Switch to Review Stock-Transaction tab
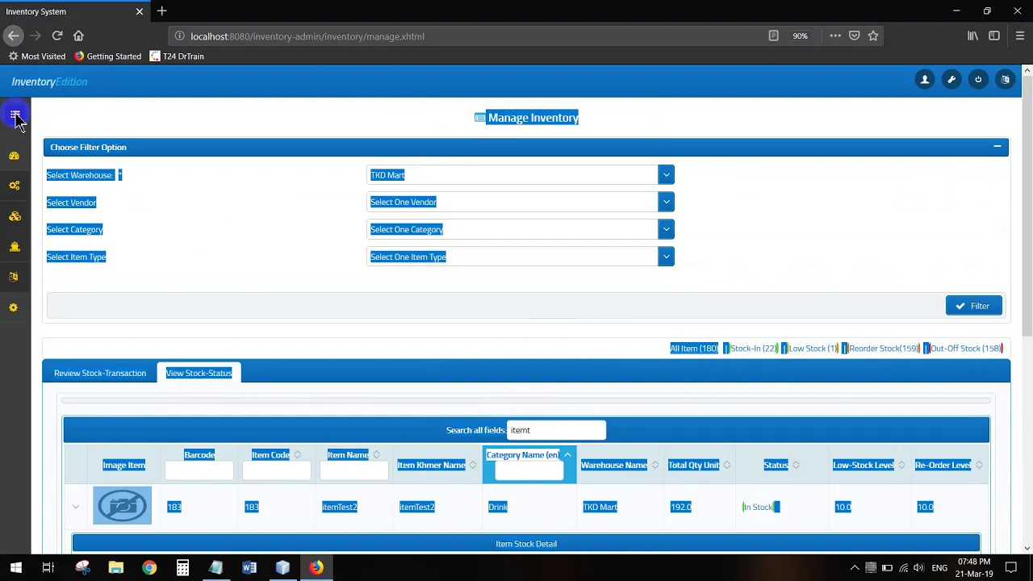Viewport: 1033px width, 581px height. [x=100, y=373]
